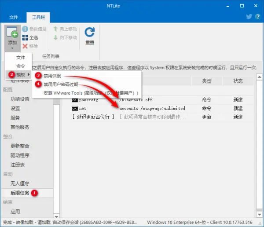The image size is (264, 227).
Task: Switch to the 文件 ribbon tab
Action: click(x=14, y=17)
